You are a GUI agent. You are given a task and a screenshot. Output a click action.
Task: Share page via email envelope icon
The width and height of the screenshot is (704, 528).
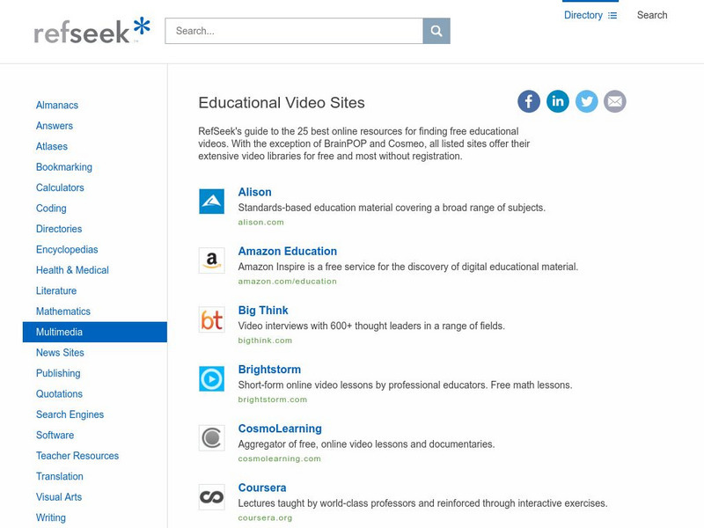tap(615, 101)
